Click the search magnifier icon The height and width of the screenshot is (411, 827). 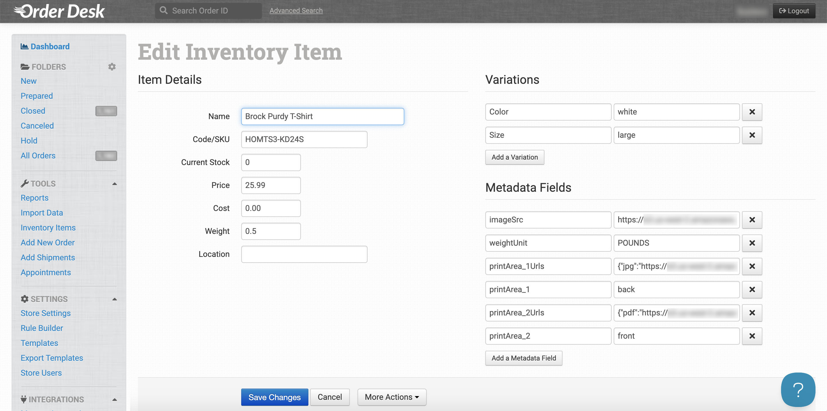tap(164, 11)
